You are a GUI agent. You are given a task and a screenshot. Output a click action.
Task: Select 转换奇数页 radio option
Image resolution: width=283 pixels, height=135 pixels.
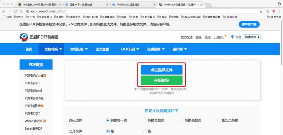pyautogui.click(x=145, y=120)
